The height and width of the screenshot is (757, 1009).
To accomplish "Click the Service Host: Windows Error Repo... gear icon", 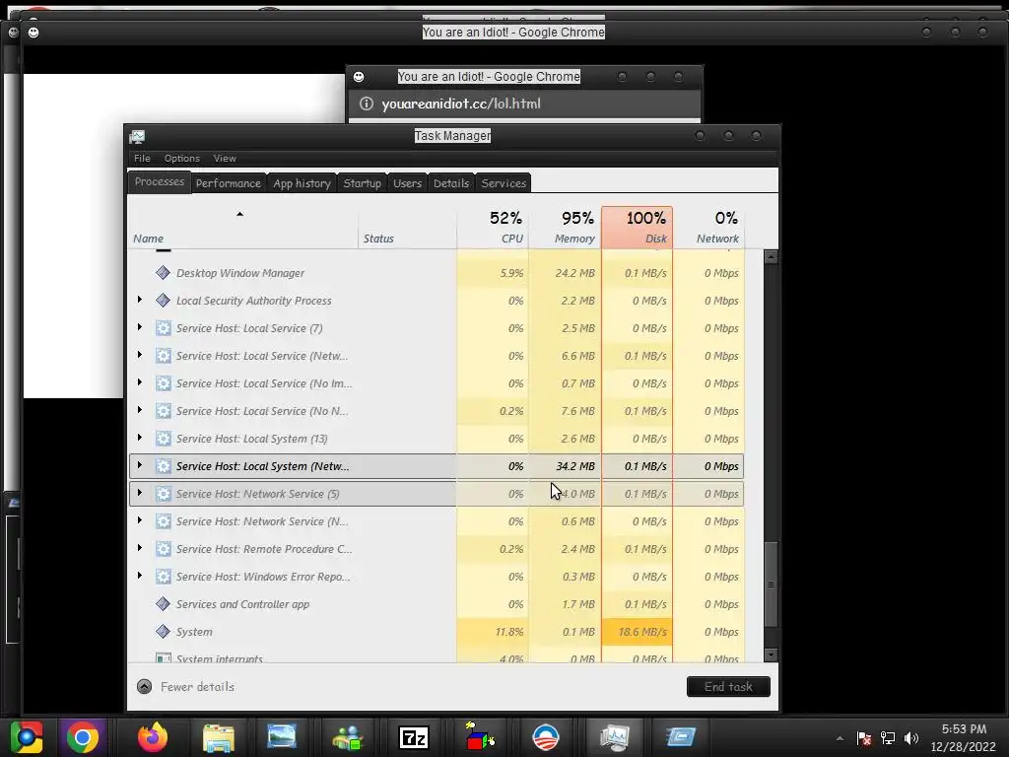I will coord(163,576).
